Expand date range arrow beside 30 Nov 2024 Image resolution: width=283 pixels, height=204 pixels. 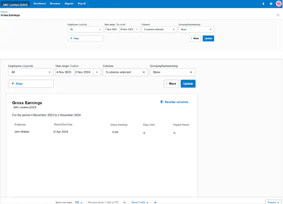pyautogui.click(x=137, y=29)
